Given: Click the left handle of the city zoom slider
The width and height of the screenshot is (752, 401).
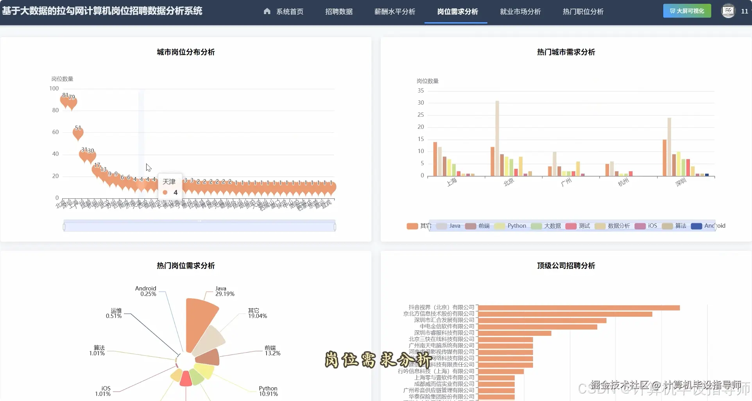Looking at the screenshot, I should [x=64, y=226].
